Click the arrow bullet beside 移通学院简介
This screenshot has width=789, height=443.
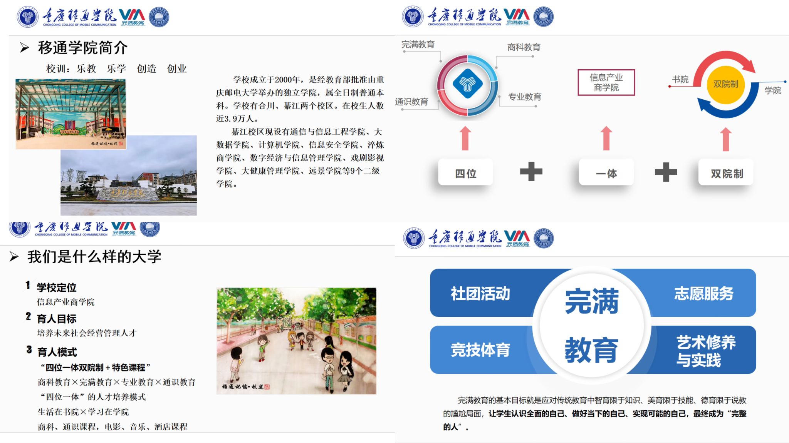25,48
